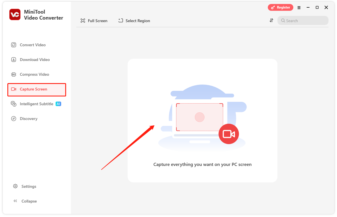Click the MiniTool Video Converter logo

15,14
